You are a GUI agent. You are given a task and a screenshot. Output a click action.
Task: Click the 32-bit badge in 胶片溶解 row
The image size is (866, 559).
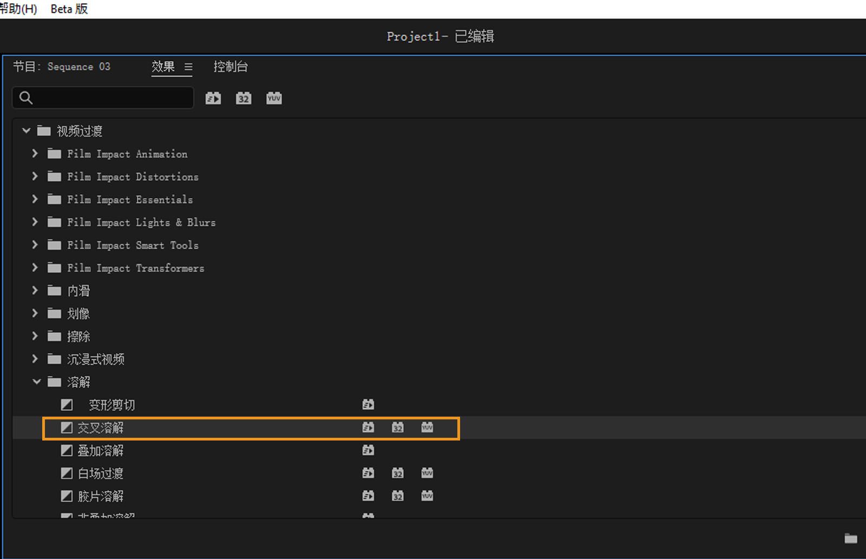pos(398,496)
